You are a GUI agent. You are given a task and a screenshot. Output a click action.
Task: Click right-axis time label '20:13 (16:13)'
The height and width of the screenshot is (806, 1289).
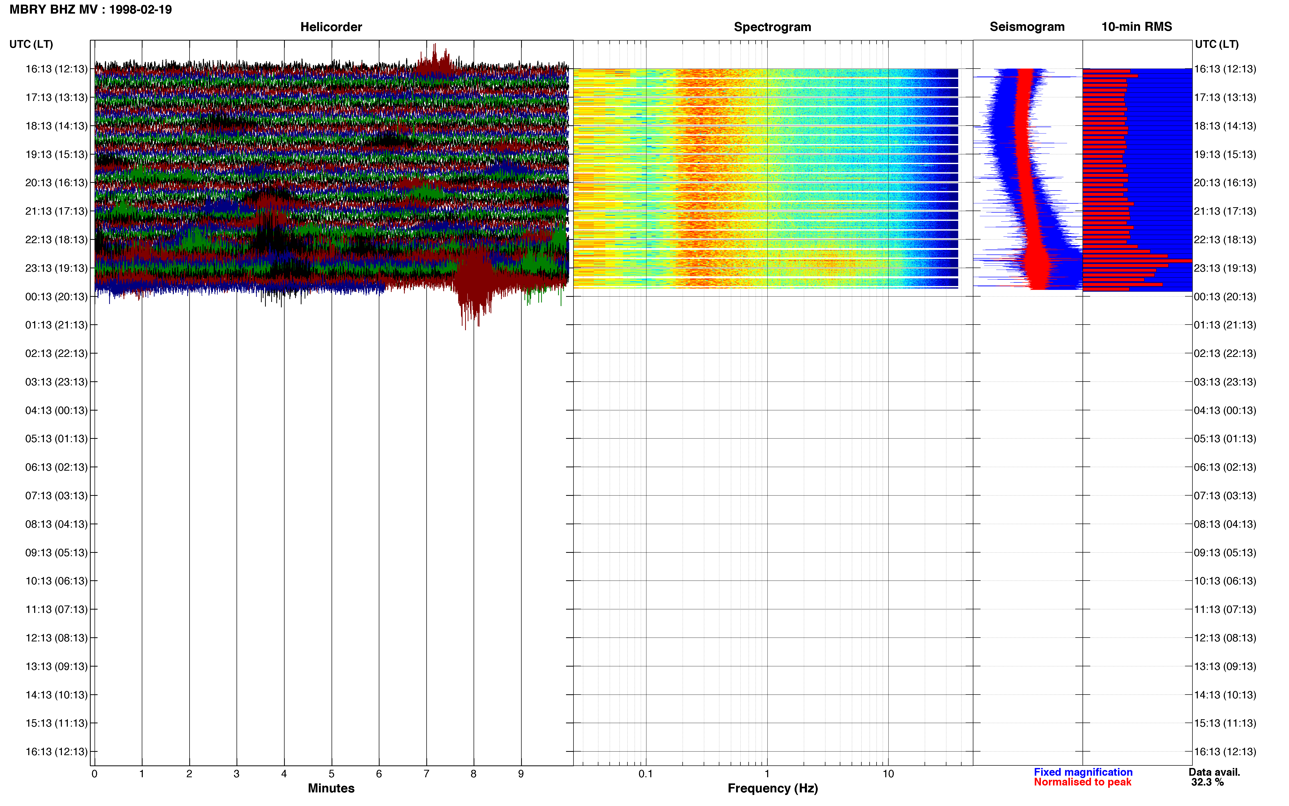1225,183
